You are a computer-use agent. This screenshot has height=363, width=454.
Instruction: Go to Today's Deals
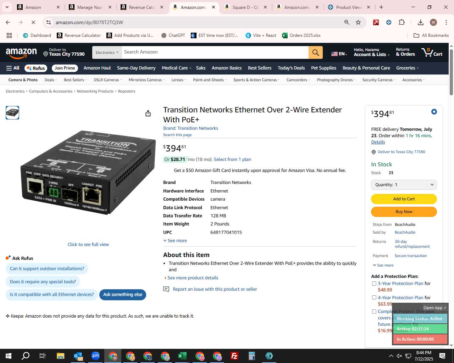[291, 68]
